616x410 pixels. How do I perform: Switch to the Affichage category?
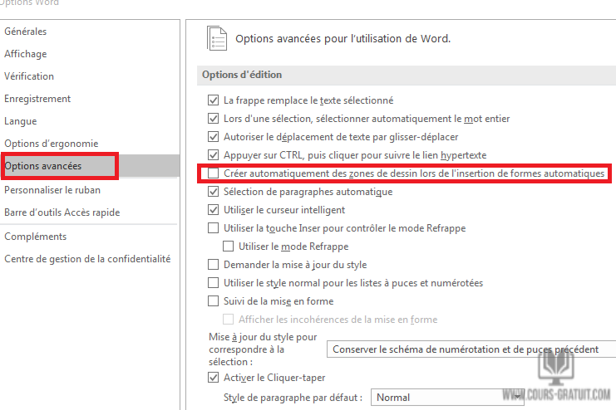pyautogui.click(x=26, y=54)
